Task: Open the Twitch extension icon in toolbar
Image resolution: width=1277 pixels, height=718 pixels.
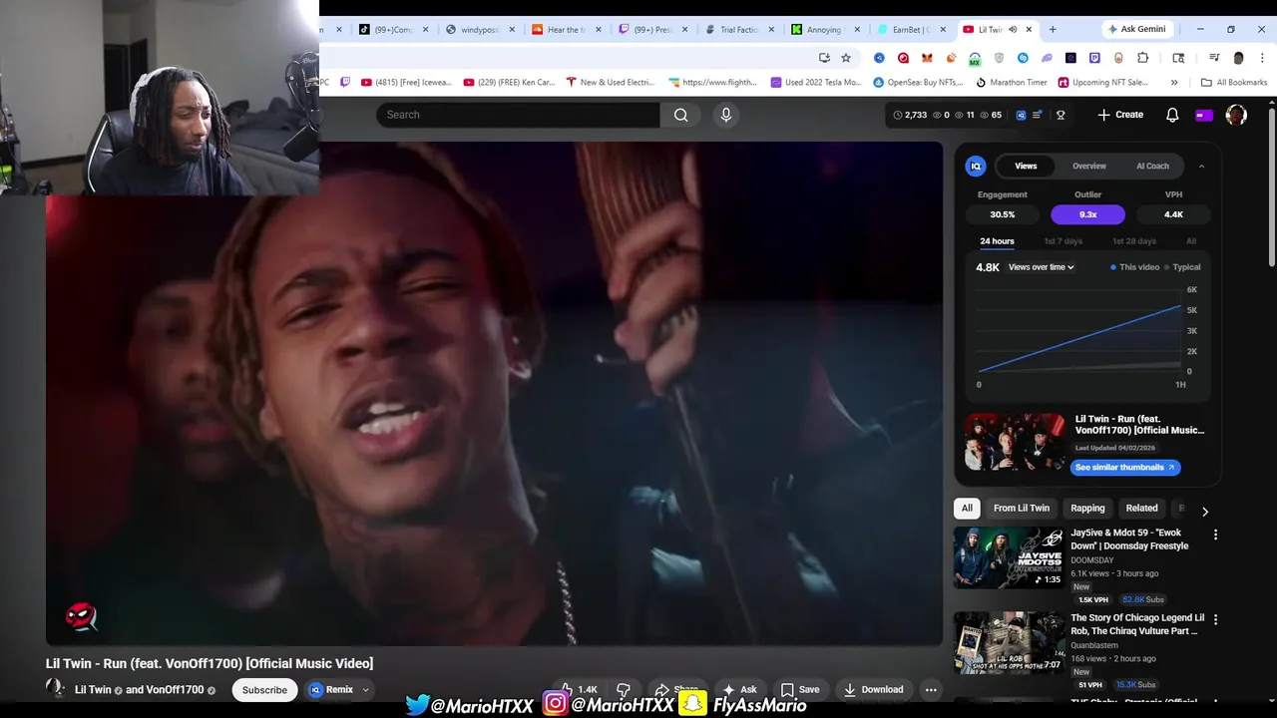Action: click(x=1094, y=58)
